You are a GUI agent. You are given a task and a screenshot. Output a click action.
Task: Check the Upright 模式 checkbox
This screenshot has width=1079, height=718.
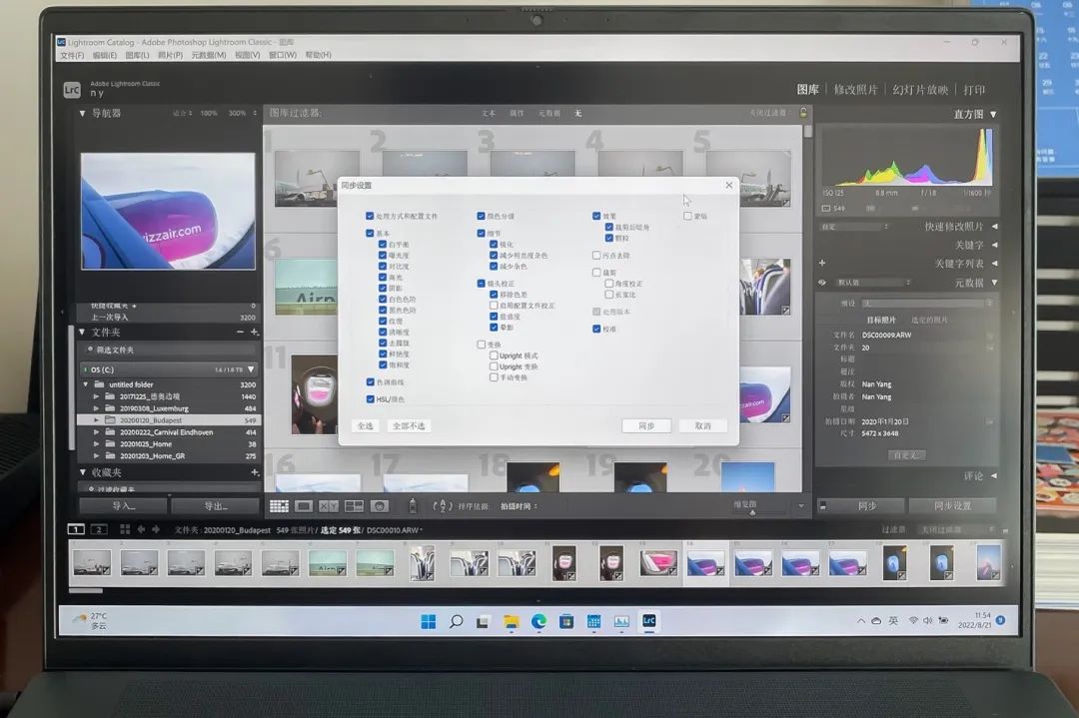point(494,356)
